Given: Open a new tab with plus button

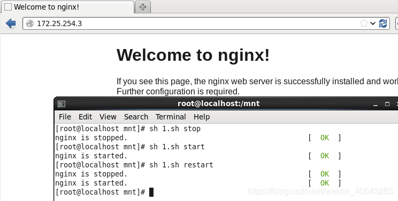Looking at the screenshot, I should 143,7.
